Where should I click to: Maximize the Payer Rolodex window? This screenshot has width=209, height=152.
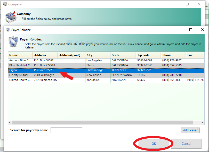191,30
